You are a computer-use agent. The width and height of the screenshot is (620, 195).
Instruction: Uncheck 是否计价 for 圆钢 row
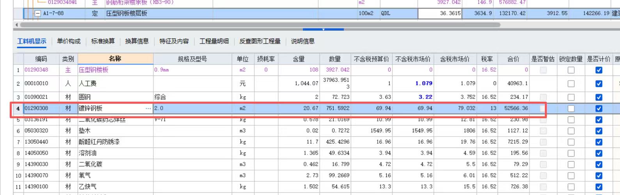(x=599, y=97)
